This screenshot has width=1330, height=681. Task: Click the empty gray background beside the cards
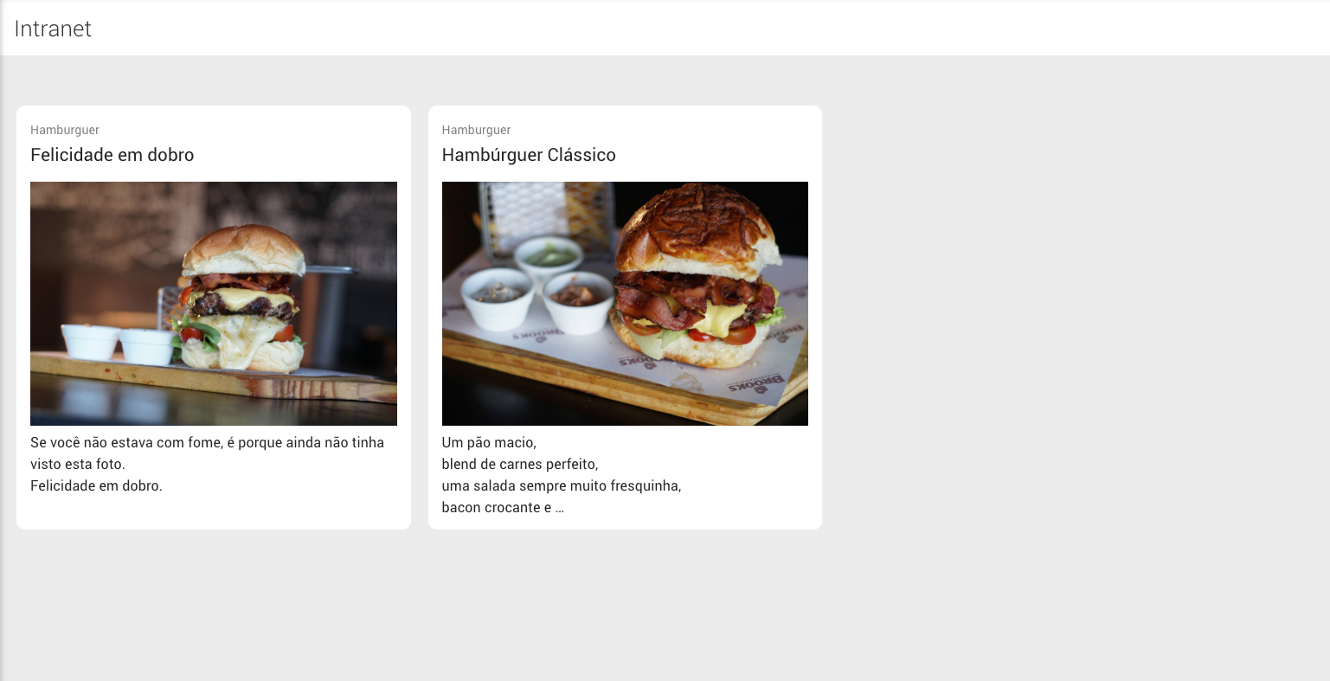(x=1073, y=346)
